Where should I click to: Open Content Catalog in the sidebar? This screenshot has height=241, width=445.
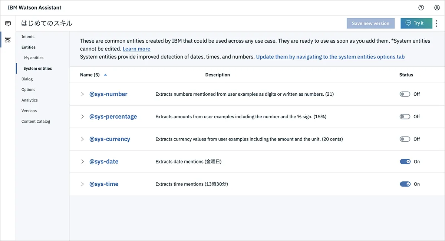(x=36, y=121)
